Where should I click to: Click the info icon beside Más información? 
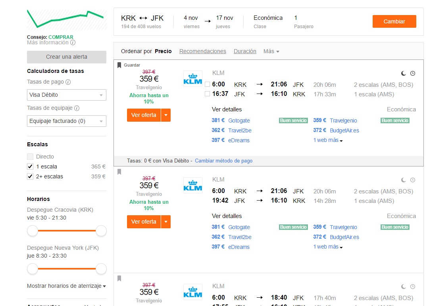73,43
